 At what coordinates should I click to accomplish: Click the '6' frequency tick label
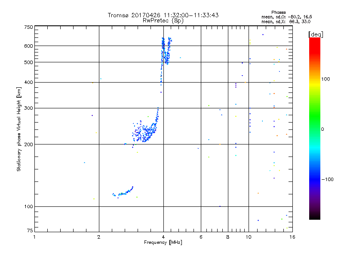201,237
